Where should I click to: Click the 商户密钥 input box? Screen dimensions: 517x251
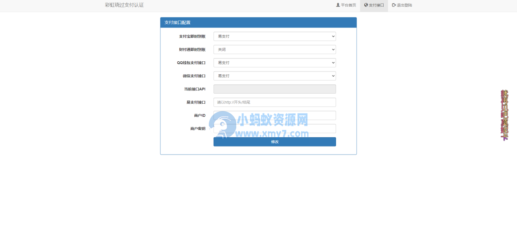tap(275, 128)
